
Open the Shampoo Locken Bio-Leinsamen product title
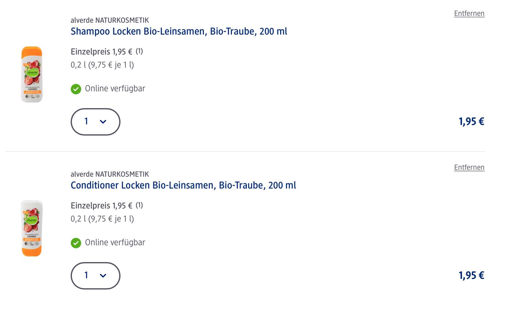(x=179, y=31)
